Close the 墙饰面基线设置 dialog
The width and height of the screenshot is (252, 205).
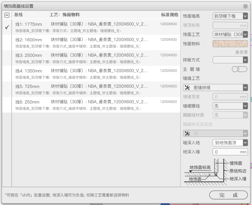pos(245,7)
